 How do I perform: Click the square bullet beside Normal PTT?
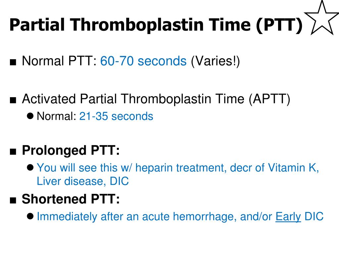pyautogui.click(x=13, y=62)
